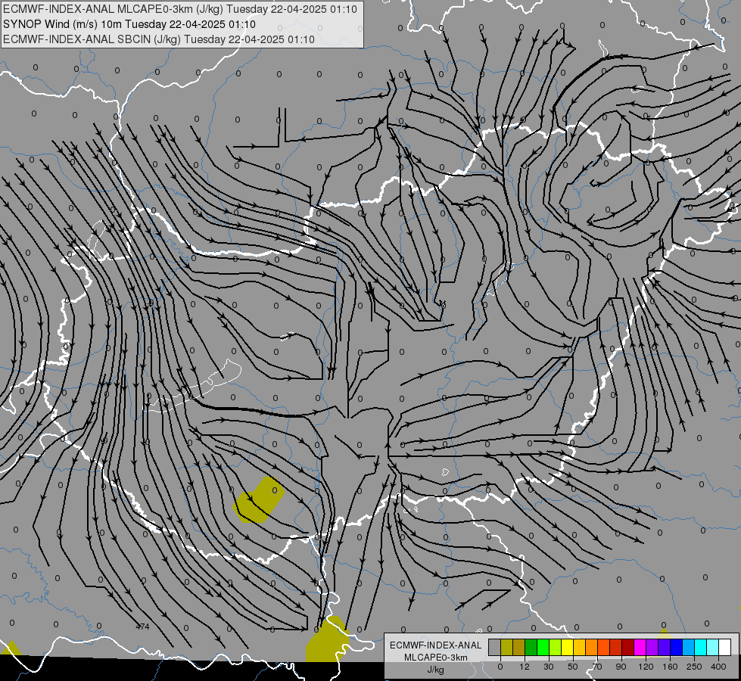Click the pure yellow legend swatch

point(567,647)
